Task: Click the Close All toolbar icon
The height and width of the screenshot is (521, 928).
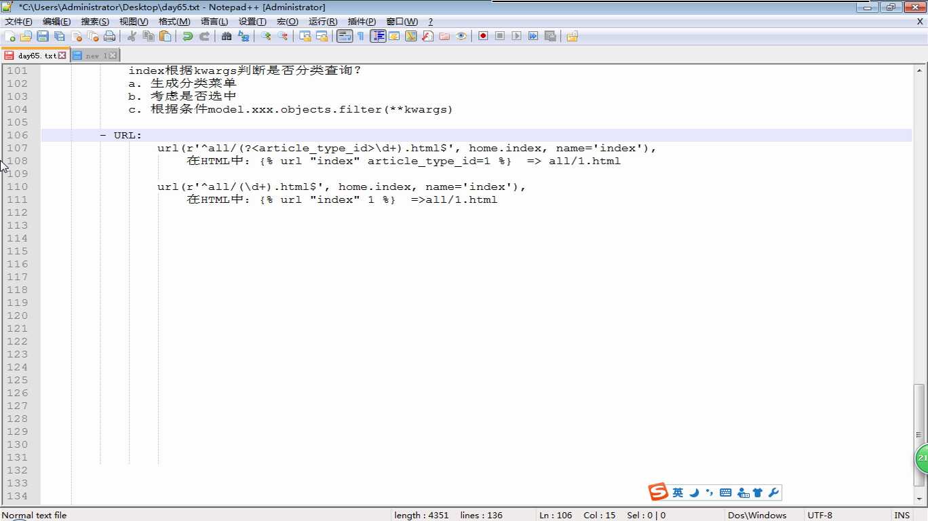Action: coord(93,36)
